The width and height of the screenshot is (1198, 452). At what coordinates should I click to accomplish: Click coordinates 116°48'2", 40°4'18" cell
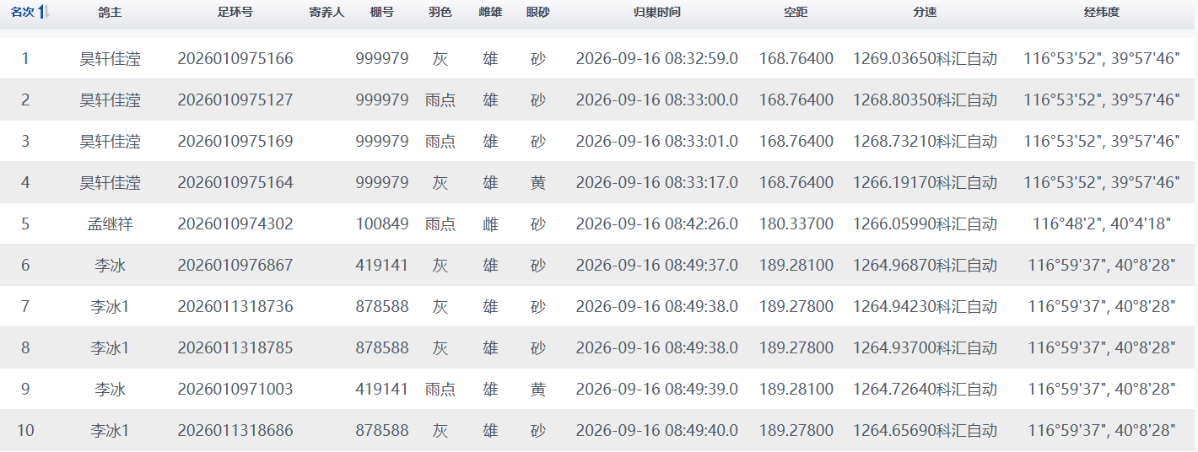(x=1101, y=224)
